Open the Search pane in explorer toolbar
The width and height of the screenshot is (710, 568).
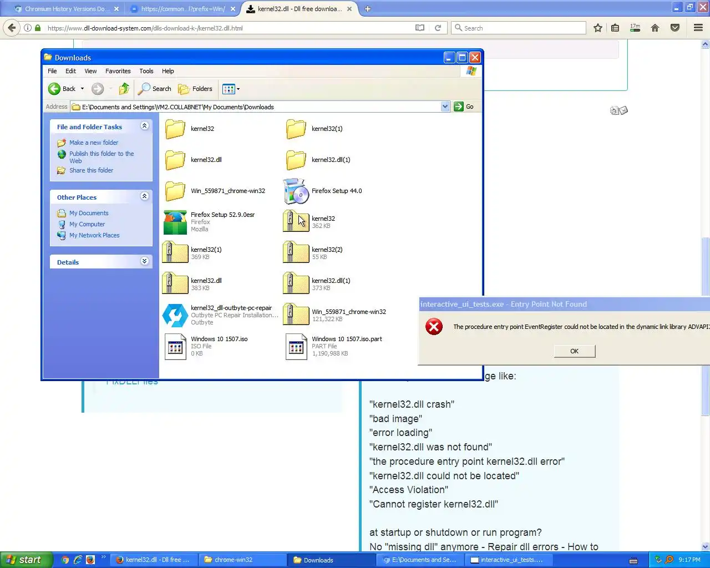pos(155,89)
